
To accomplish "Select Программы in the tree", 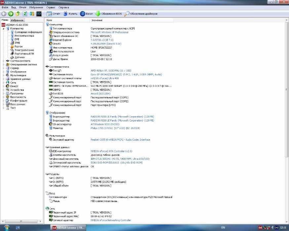I will [17, 94].
